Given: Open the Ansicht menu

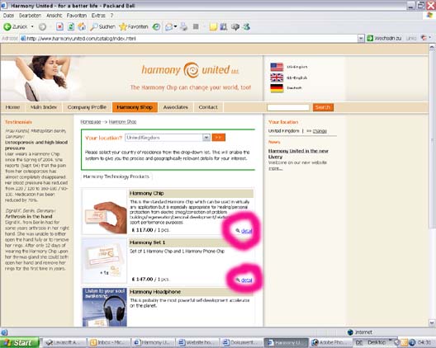Looking at the screenshot, I should [x=54, y=16].
